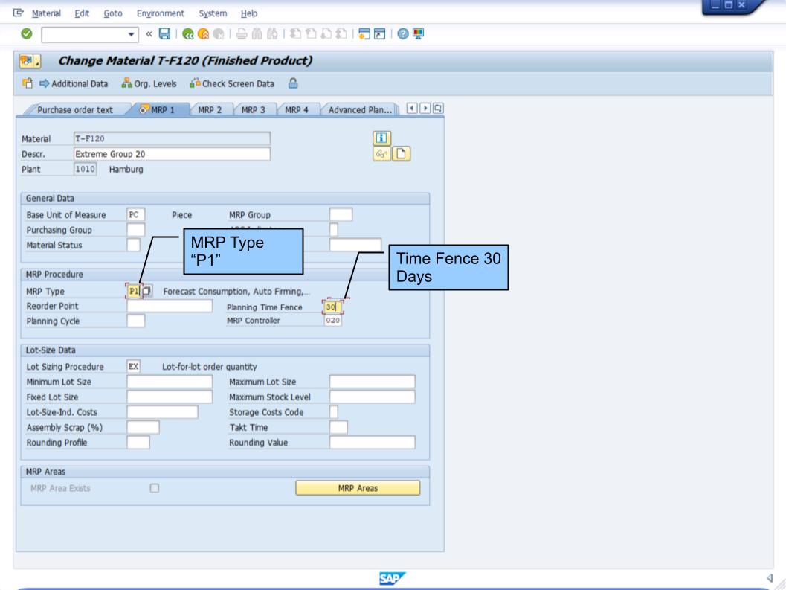Click the First Page icon
The width and height of the screenshot is (786, 590).
296,33
